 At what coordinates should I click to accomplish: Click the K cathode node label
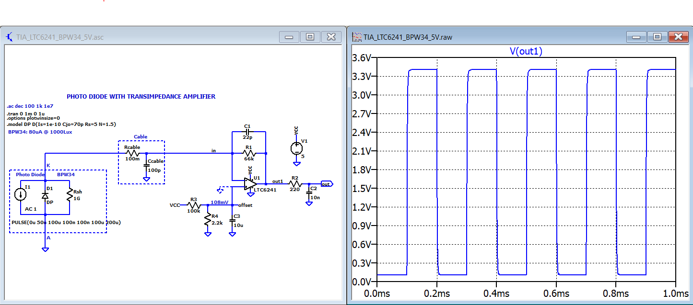[x=48, y=165]
